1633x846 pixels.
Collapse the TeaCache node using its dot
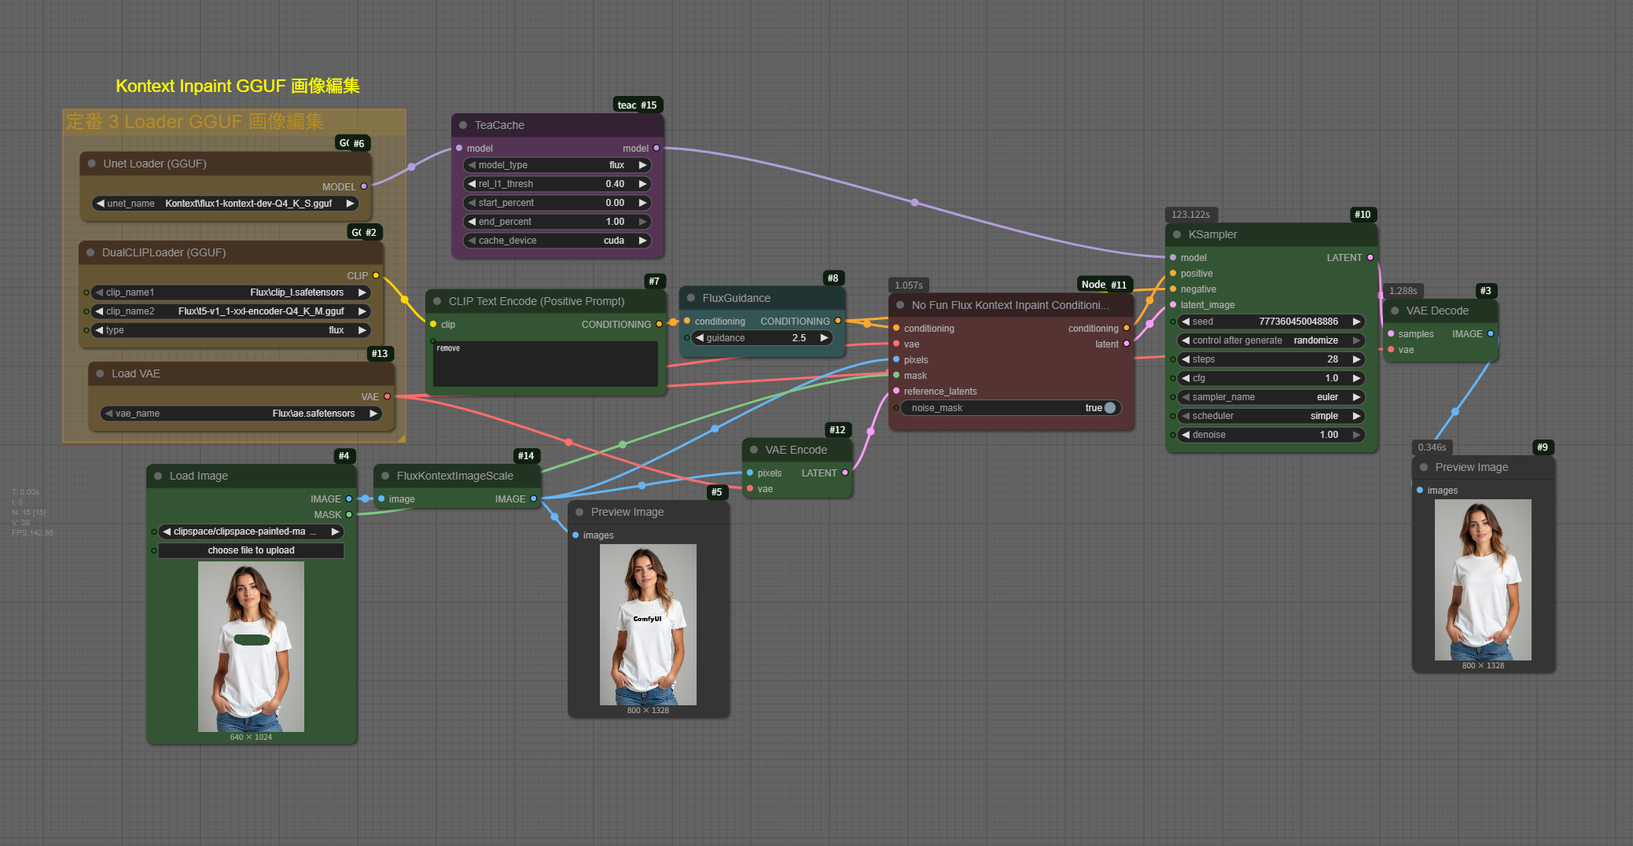tap(463, 125)
